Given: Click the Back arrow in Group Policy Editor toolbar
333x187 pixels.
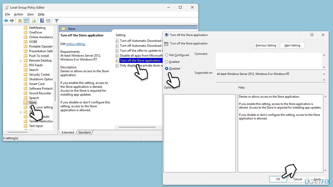Looking at the screenshot, I should click(6, 21).
